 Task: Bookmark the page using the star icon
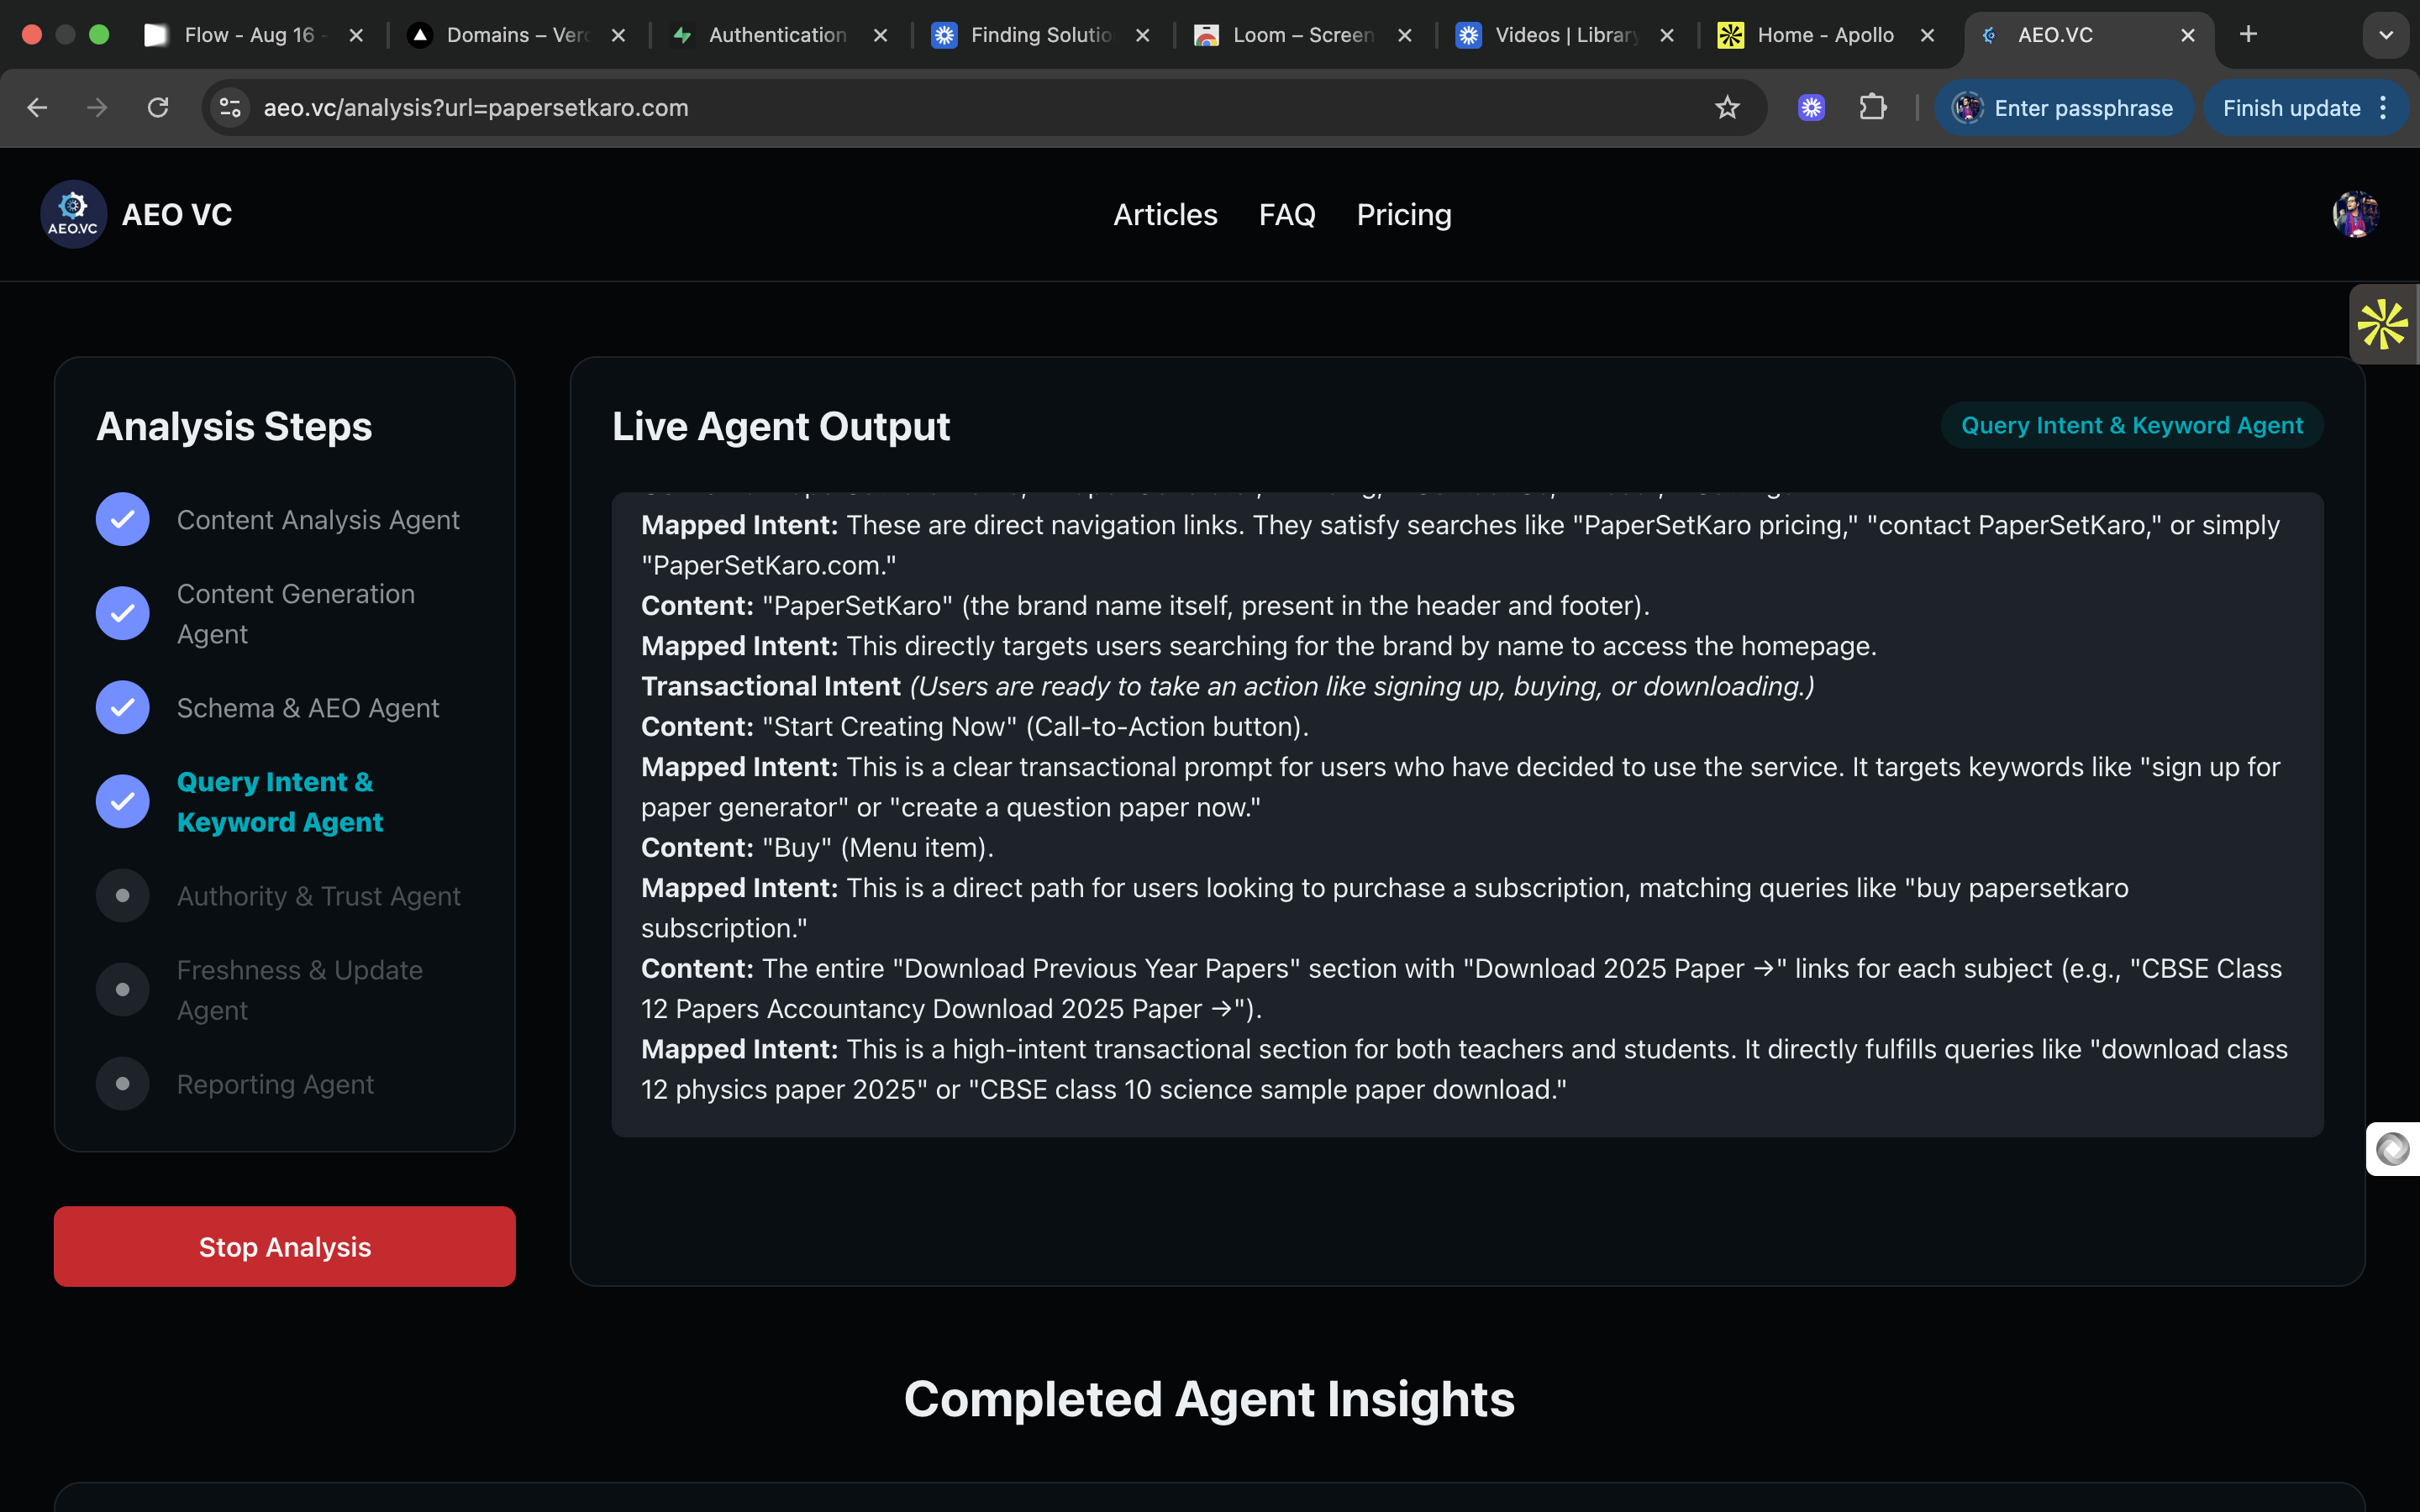pyautogui.click(x=1728, y=107)
